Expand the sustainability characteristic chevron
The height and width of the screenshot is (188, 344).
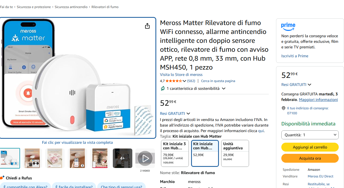pyautogui.click(x=223, y=88)
